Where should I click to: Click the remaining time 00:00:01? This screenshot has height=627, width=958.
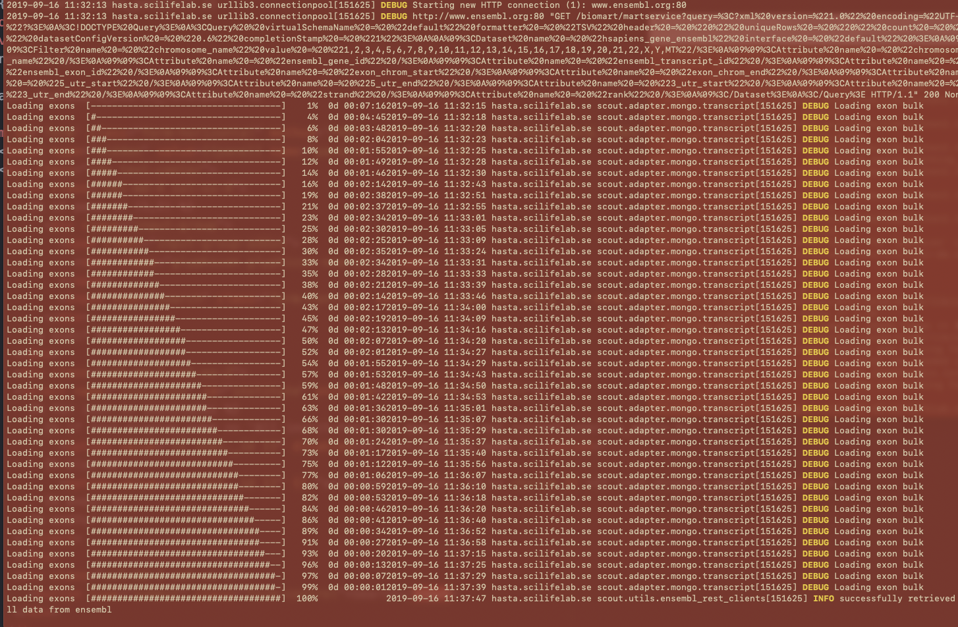(365, 587)
